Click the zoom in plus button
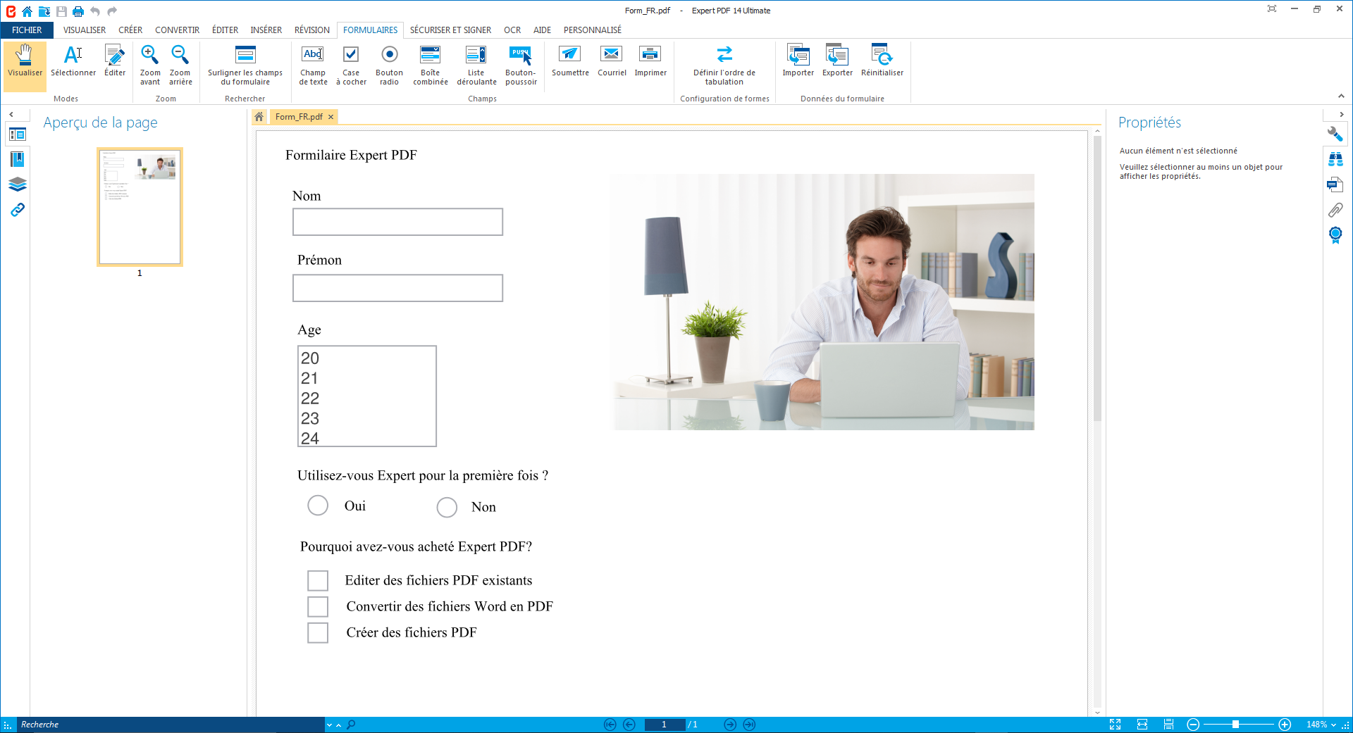This screenshot has width=1353, height=733. 1285,725
